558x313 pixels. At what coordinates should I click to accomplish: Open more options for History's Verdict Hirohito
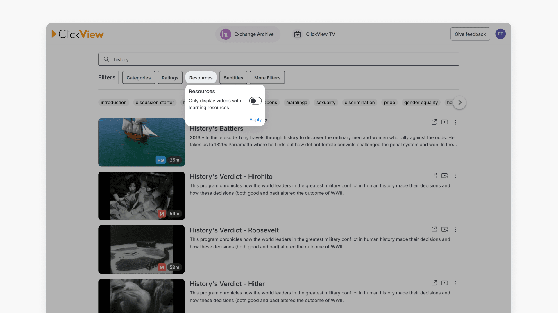point(455,176)
